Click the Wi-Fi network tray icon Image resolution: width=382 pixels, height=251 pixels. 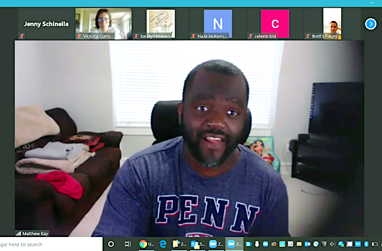click(x=324, y=244)
